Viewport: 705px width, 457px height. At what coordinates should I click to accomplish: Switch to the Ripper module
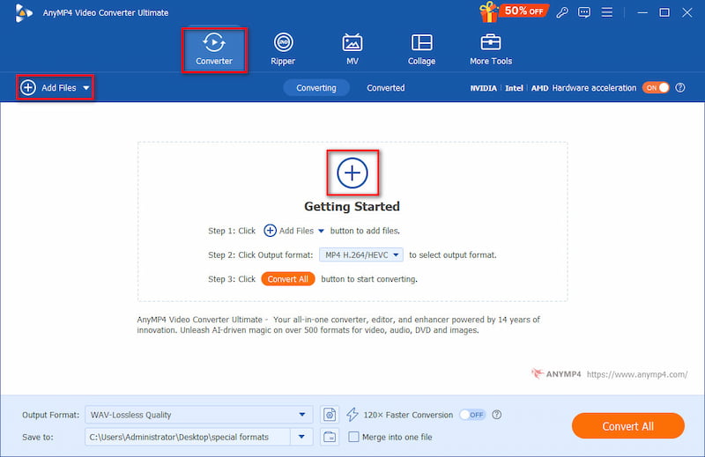coord(283,50)
